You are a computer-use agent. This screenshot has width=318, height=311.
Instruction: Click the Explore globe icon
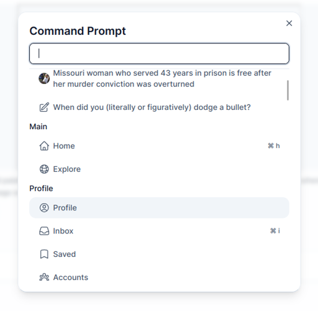pyautogui.click(x=44, y=169)
